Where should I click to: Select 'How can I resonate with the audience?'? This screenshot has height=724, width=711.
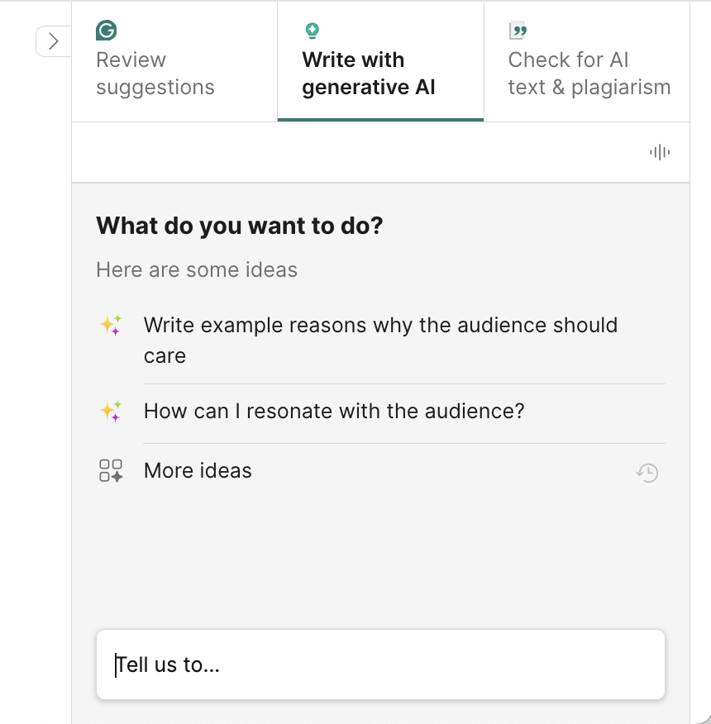(334, 411)
